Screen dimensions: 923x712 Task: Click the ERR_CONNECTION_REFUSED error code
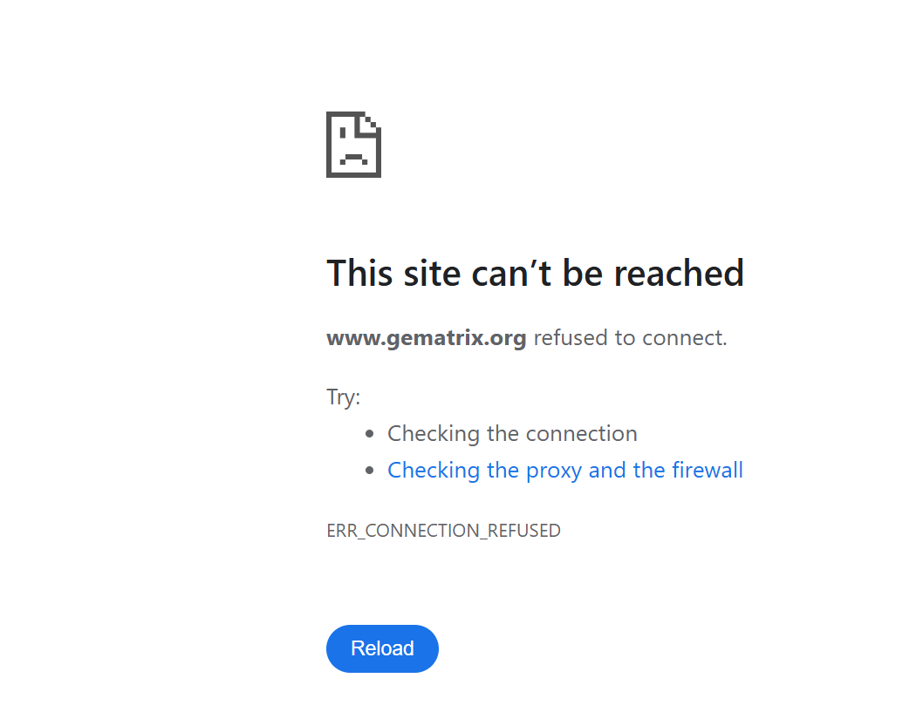coord(443,531)
